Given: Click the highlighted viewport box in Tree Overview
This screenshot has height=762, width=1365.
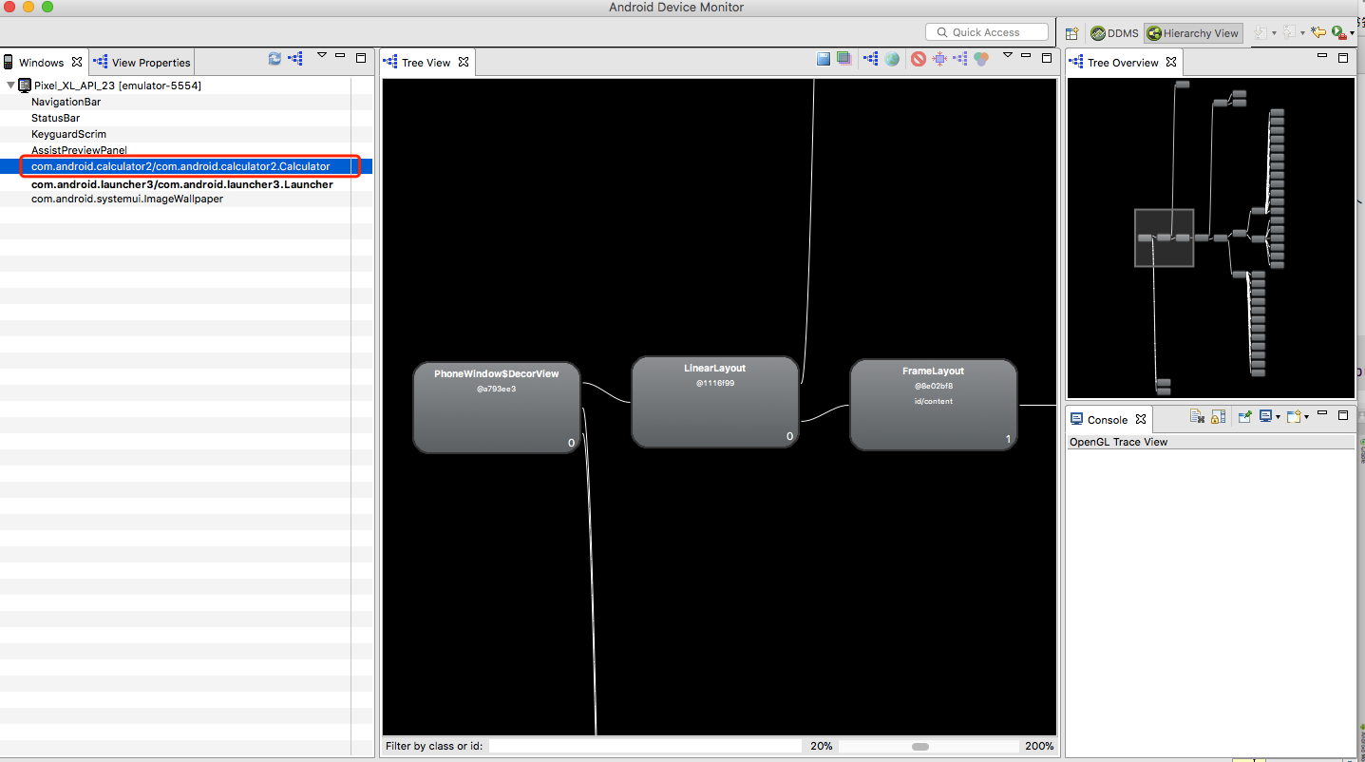Looking at the screenshot, I should [1165, 238].
